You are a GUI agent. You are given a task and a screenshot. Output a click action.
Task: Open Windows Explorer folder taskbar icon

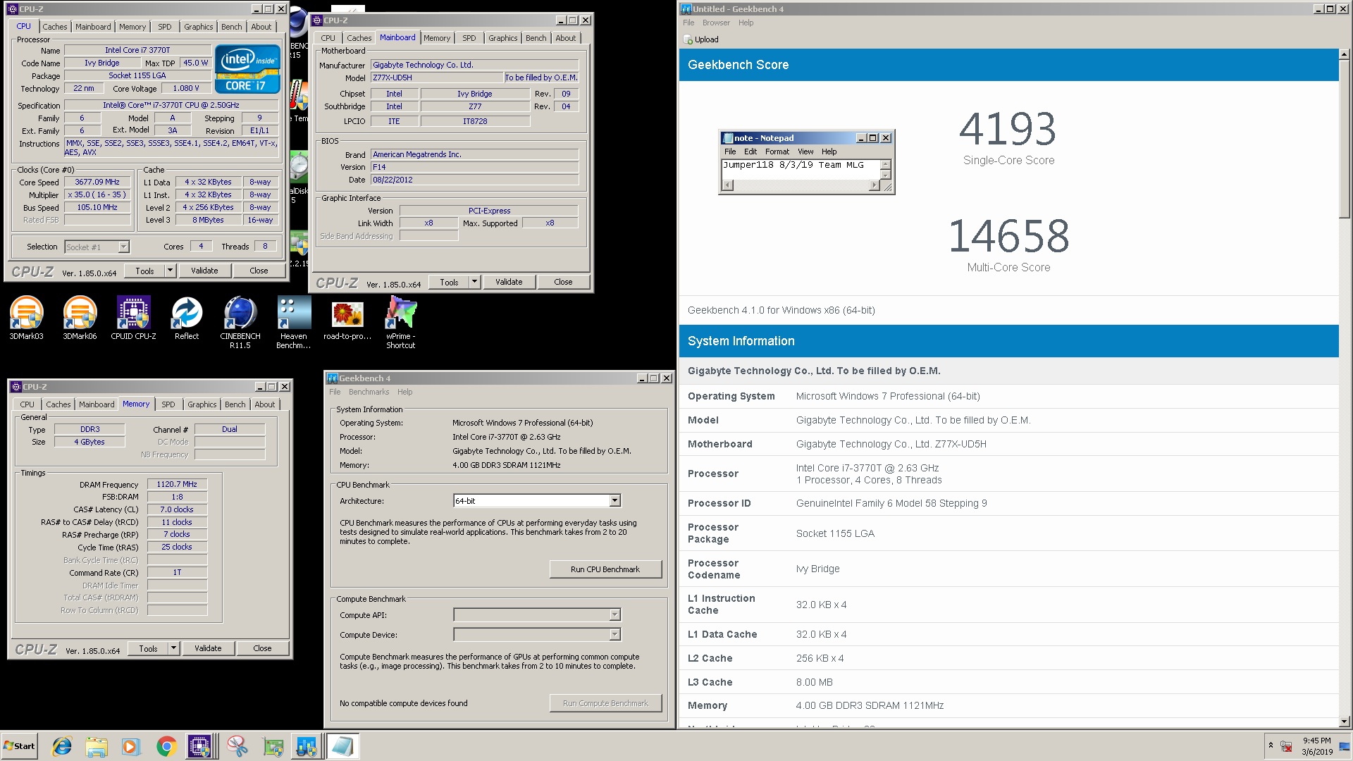click(x=97, y=746)
